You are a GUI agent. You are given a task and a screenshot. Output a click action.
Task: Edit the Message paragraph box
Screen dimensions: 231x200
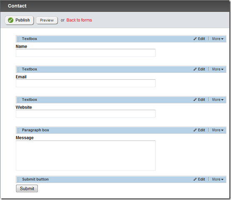pyautogui.click(x=199, y=130)
